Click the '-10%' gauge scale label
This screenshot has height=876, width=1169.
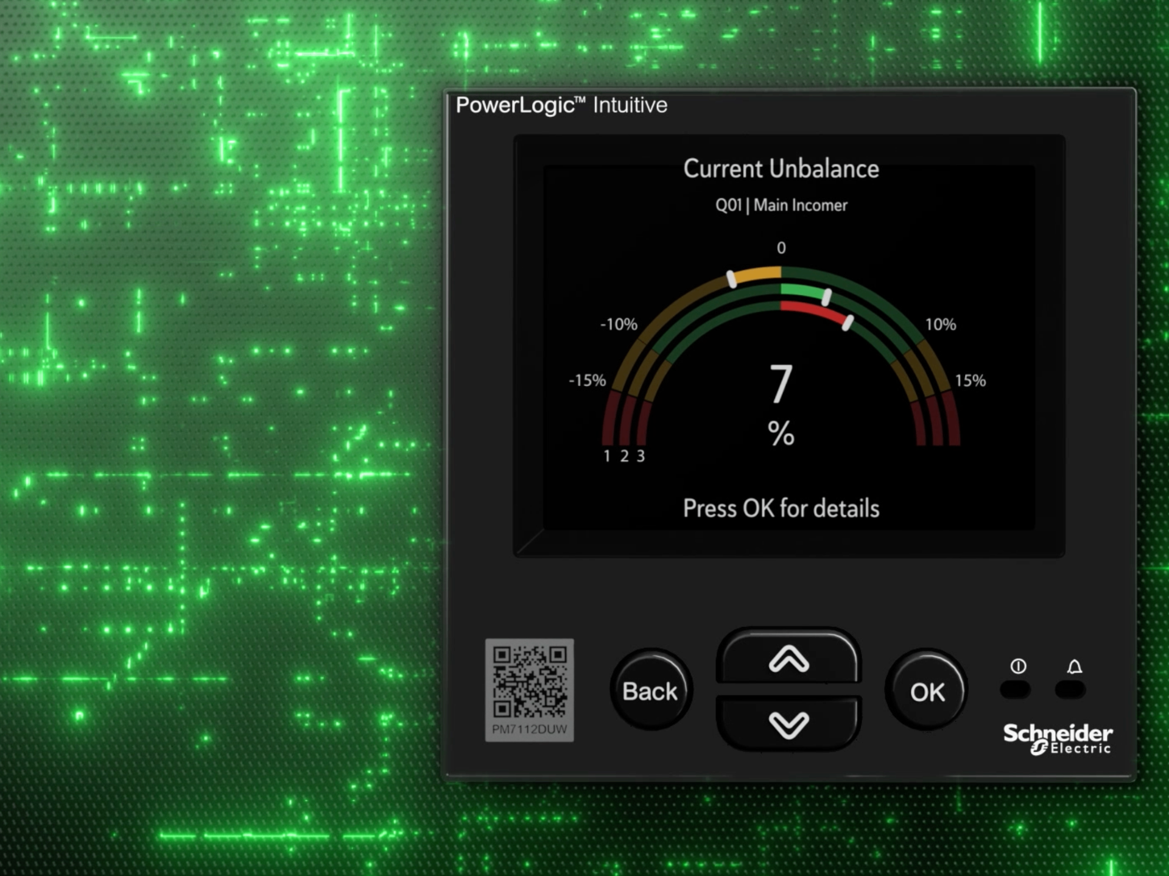point(619,324)
